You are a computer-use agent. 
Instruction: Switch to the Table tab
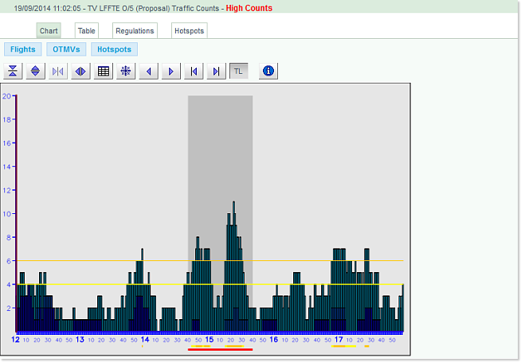click(x=86, y=31)
